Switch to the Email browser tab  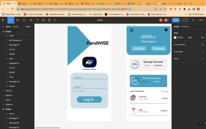[x=133, y=4]
